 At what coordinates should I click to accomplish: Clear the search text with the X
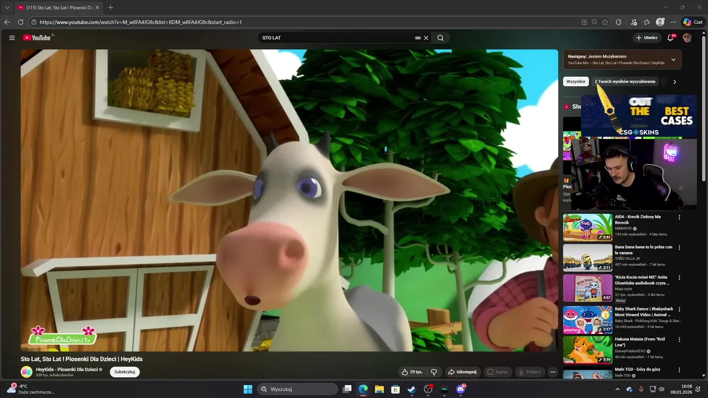(426, 38)
